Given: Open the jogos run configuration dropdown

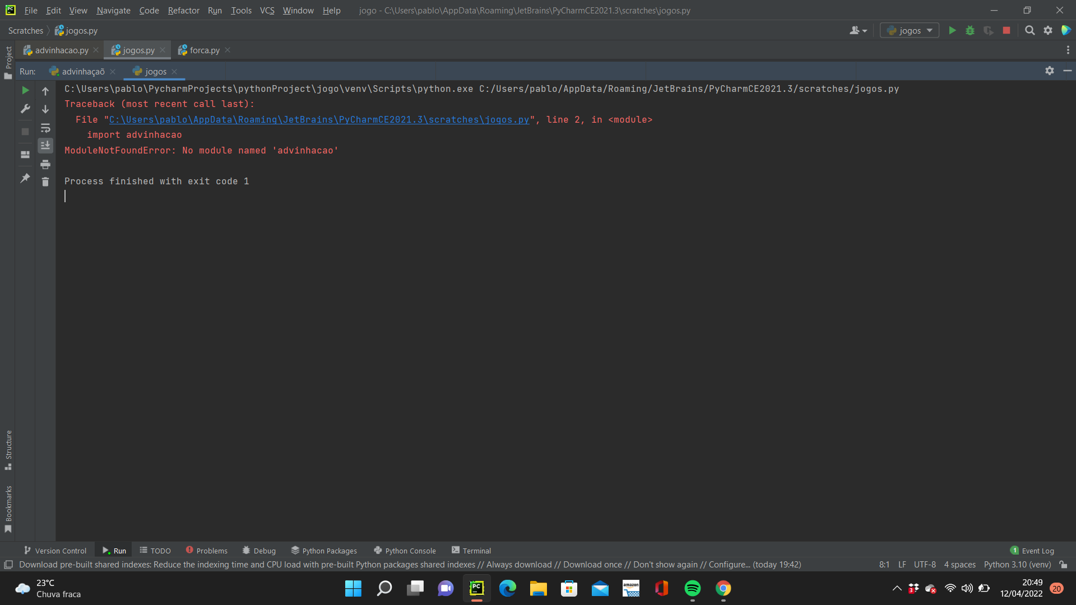Looking at the screenshot, I should [x=911, y=30].
